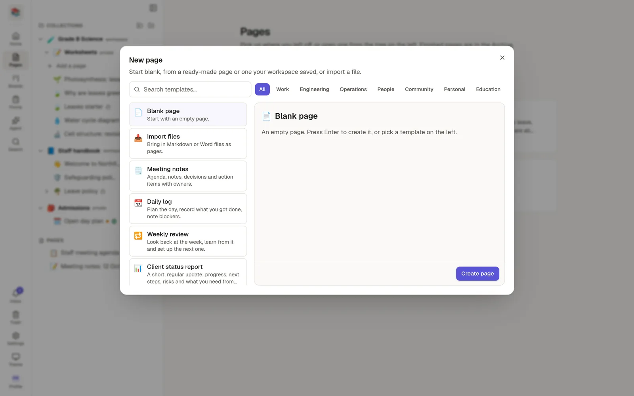Select the Education templates tab

pyautogui.click(x=488, y=89)
